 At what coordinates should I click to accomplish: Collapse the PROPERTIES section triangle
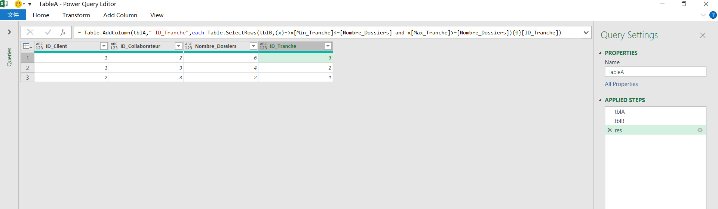coord(600,53)
